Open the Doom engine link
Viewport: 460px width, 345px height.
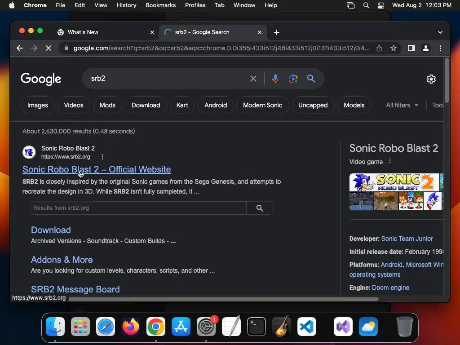point(390,288)
